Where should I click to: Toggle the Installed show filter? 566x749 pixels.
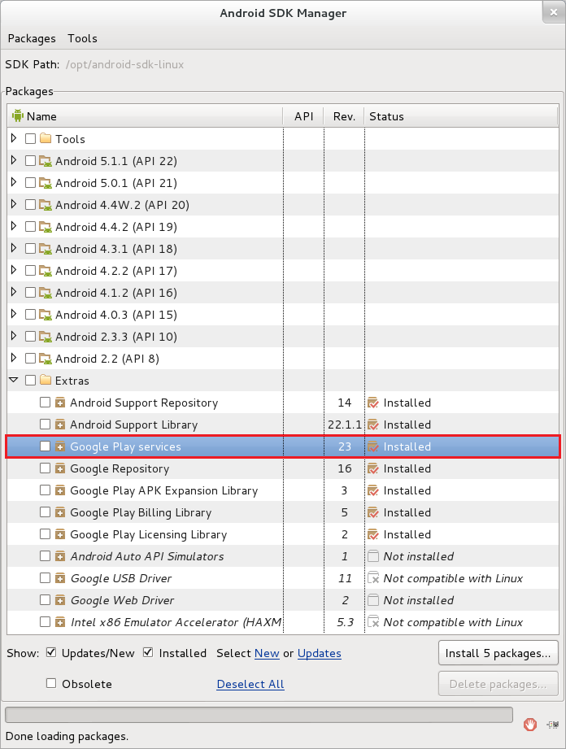pyautogui.click(x=148, y=652)
